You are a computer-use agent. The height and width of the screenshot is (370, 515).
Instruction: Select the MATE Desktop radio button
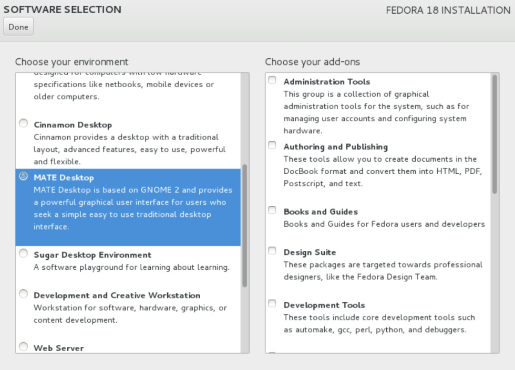click(x=23, y=176)
